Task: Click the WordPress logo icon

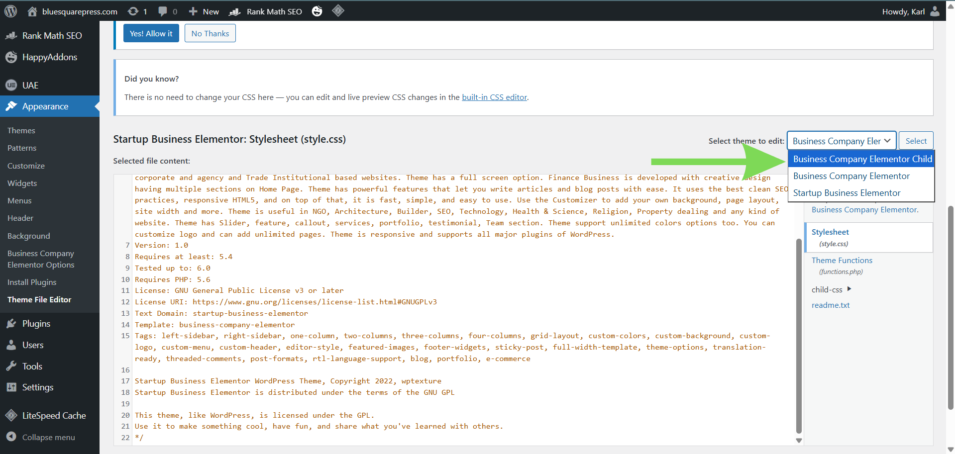Action: [x=10, y=11]
